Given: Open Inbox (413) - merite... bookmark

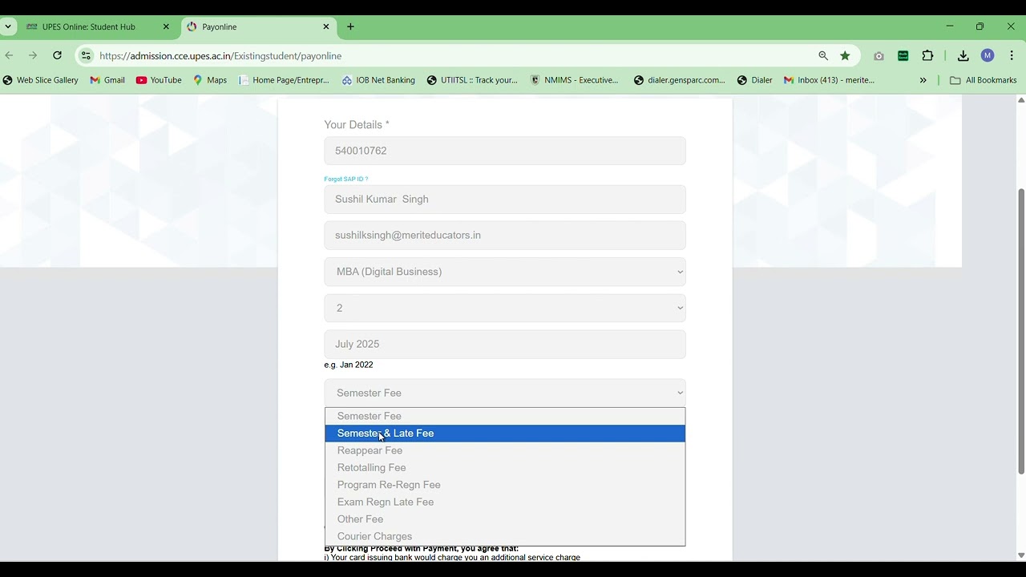Looking at the screenshot, I should click(830, 80).
